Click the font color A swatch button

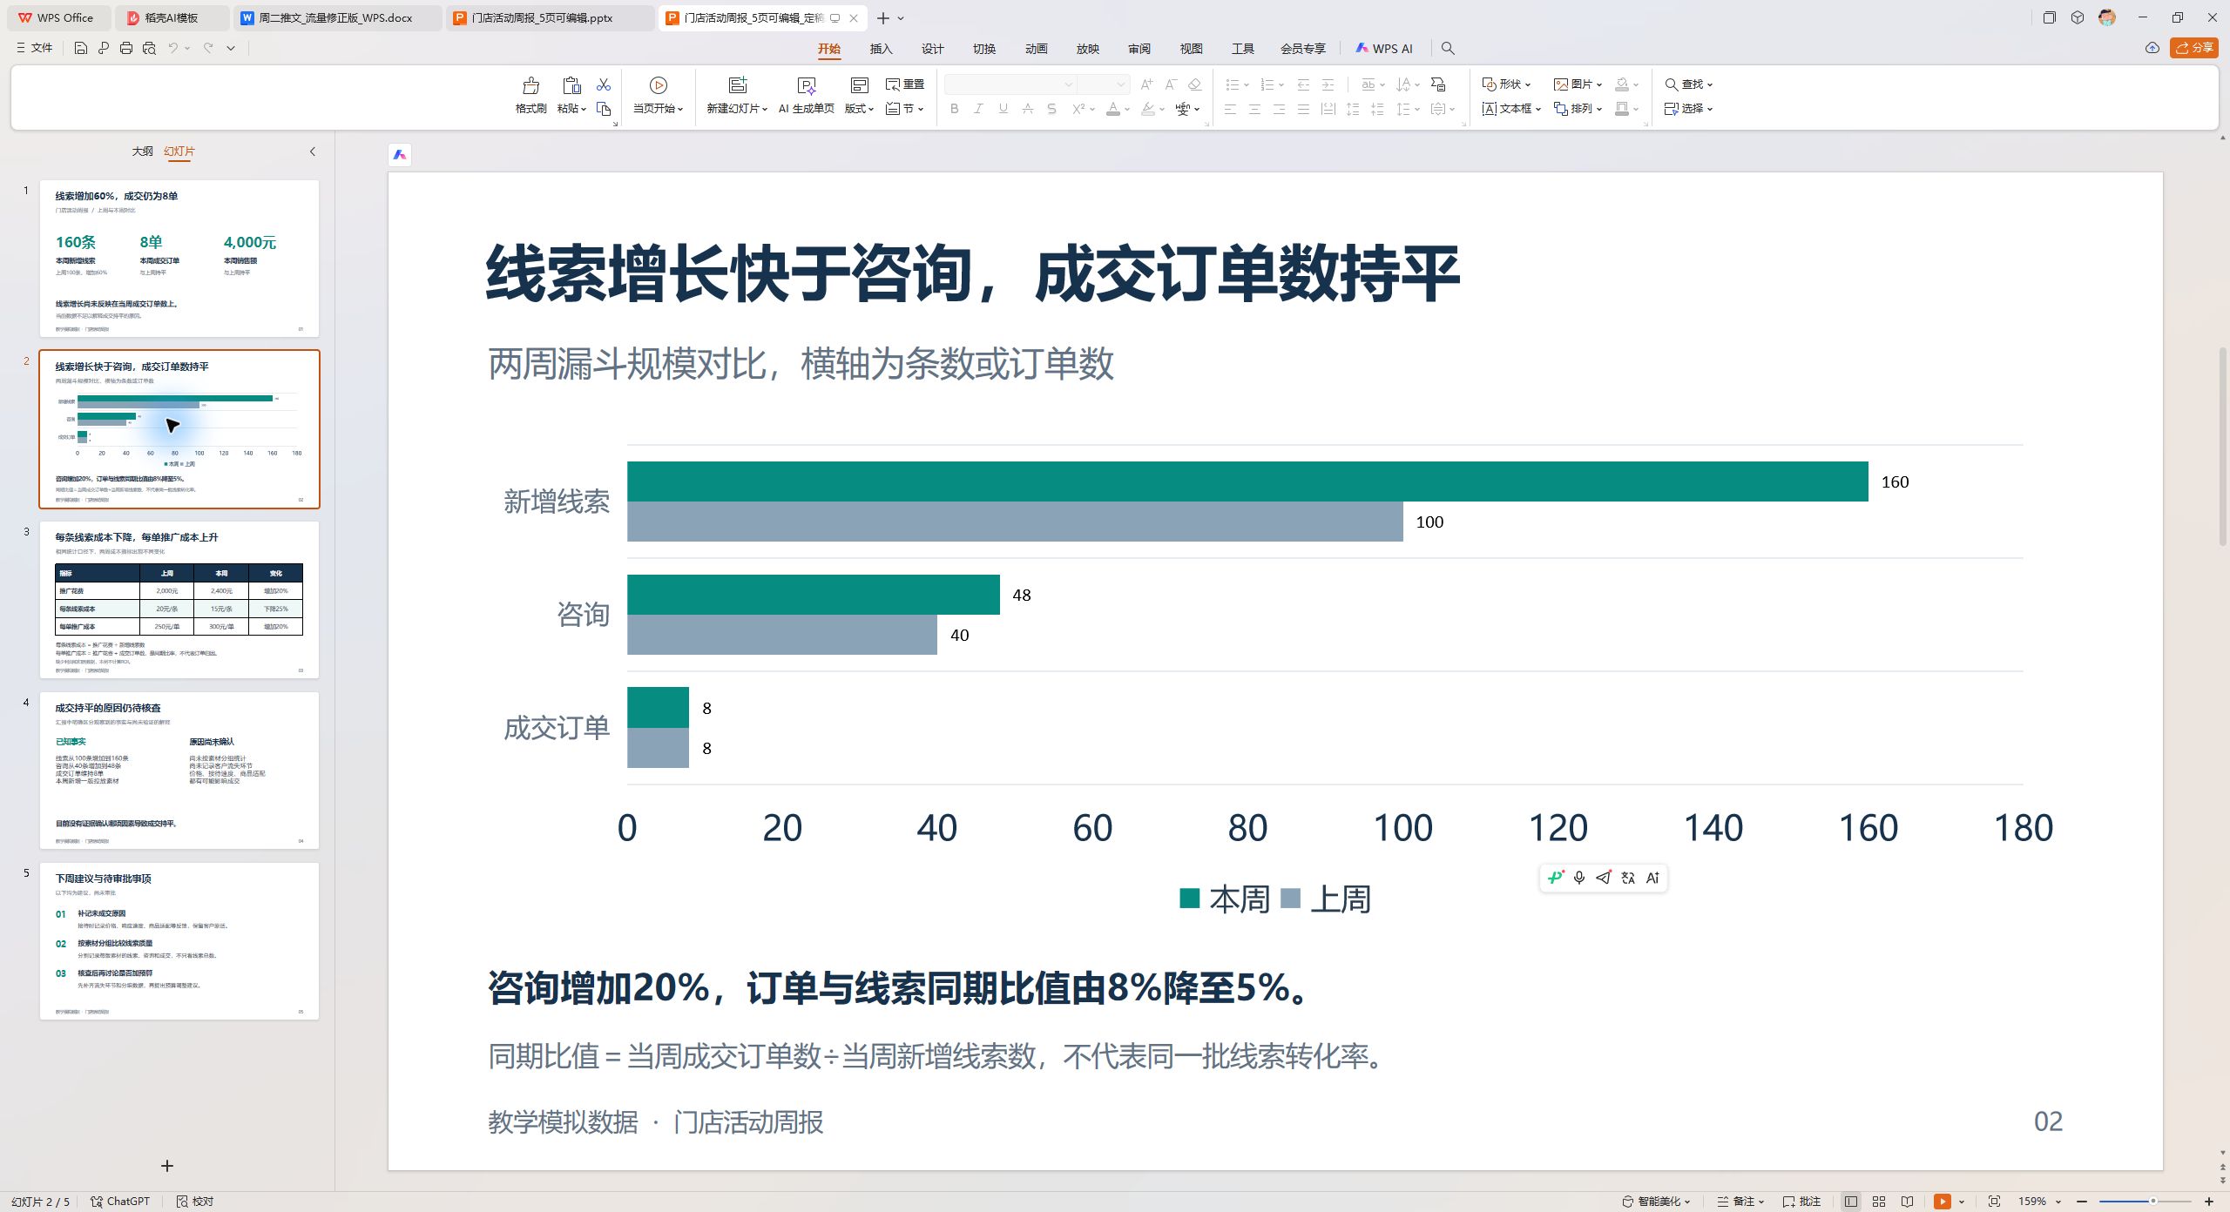click(1112, 109)
